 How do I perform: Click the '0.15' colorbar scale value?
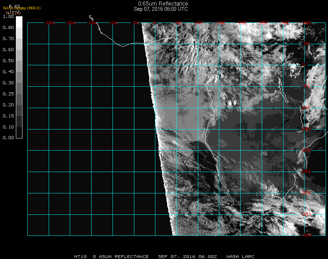pyautogui.click(x=8, y=116)
